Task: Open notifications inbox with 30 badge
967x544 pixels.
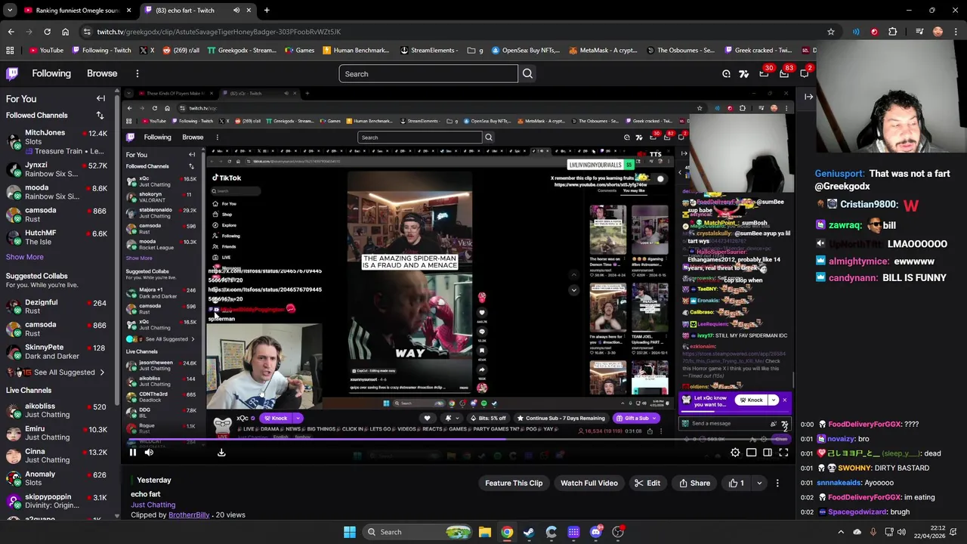Action: (764, 73)
